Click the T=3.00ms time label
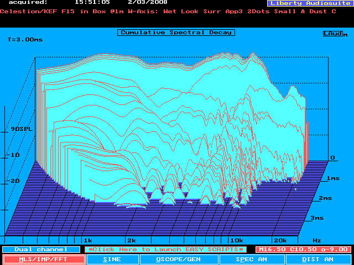This screenshot has width=354, height=265. (x=24, y=40)
